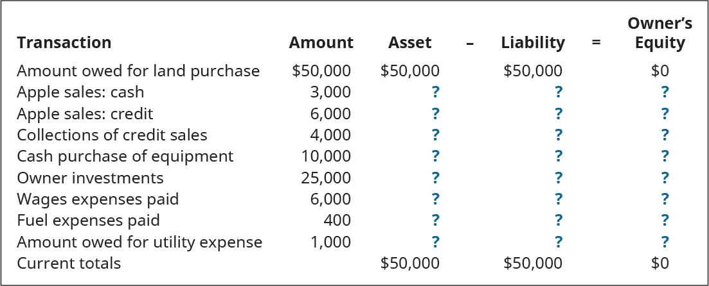
Task: Click the 25,000 amount for Owner investments
Action: (326, 178)
